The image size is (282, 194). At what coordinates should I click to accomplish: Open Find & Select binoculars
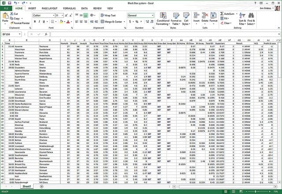tap(251, 19)
